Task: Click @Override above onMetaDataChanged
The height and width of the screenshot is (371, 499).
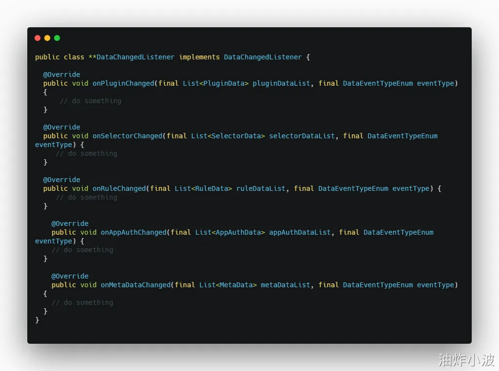Action: point(70,276)
